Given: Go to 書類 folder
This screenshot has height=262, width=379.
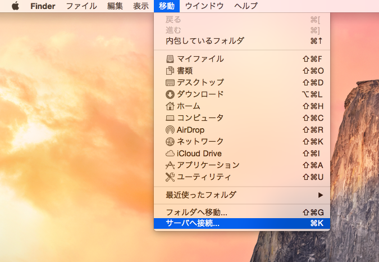Looking at the screenshot, I should 242,71.
